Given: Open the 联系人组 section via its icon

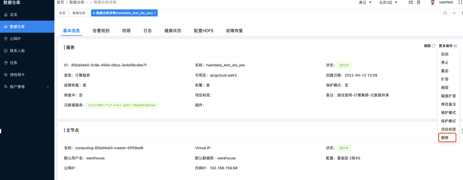Looking at the screenshot, I should 6,50.
